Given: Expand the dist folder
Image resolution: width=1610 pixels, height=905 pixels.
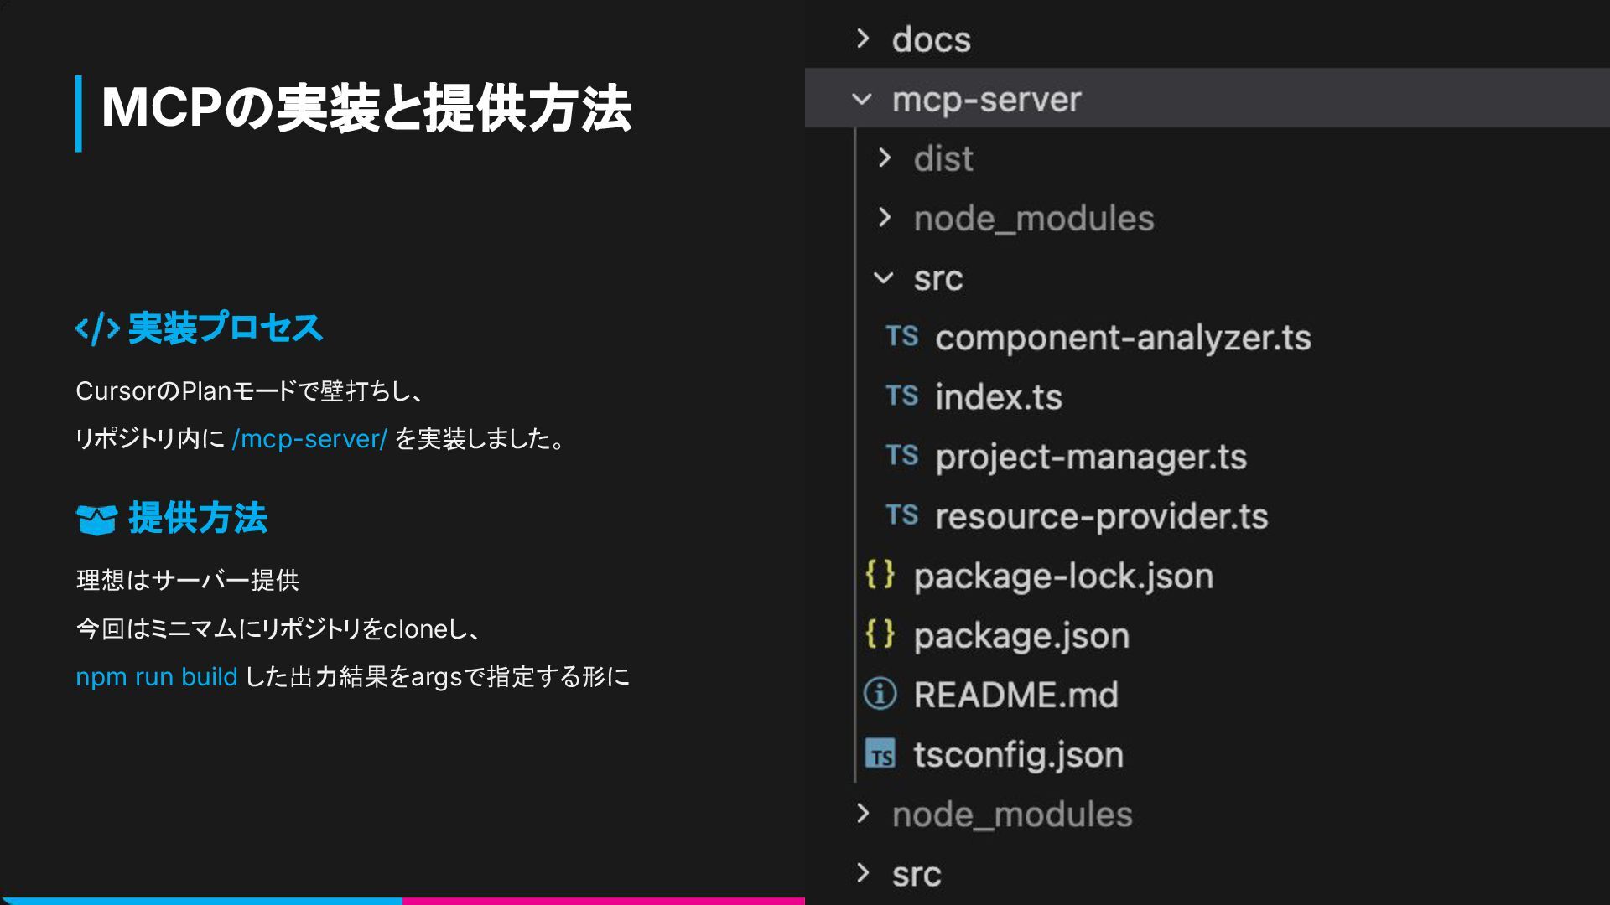Looking at the screenshot, I should tap(884, 158).
